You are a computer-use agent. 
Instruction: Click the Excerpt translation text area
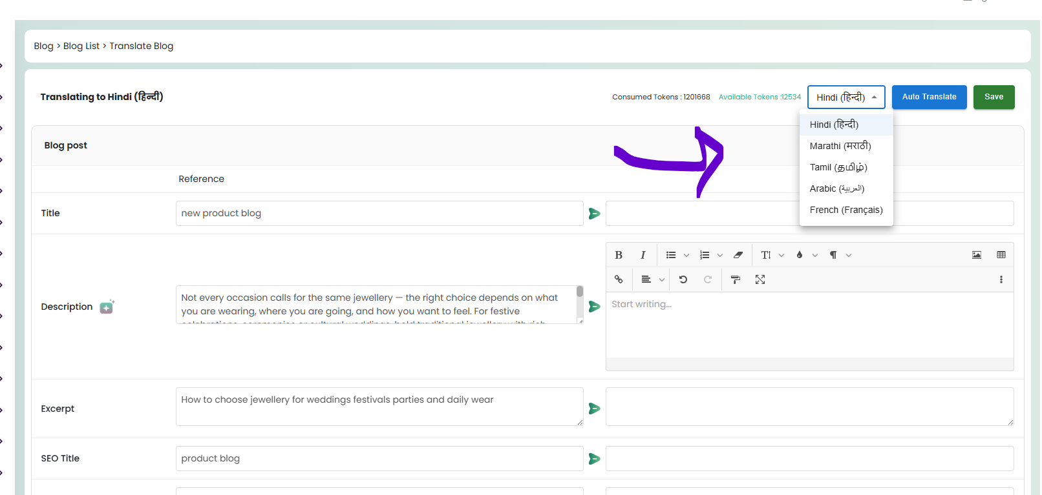pyautogui.click(x=809, y=407)
